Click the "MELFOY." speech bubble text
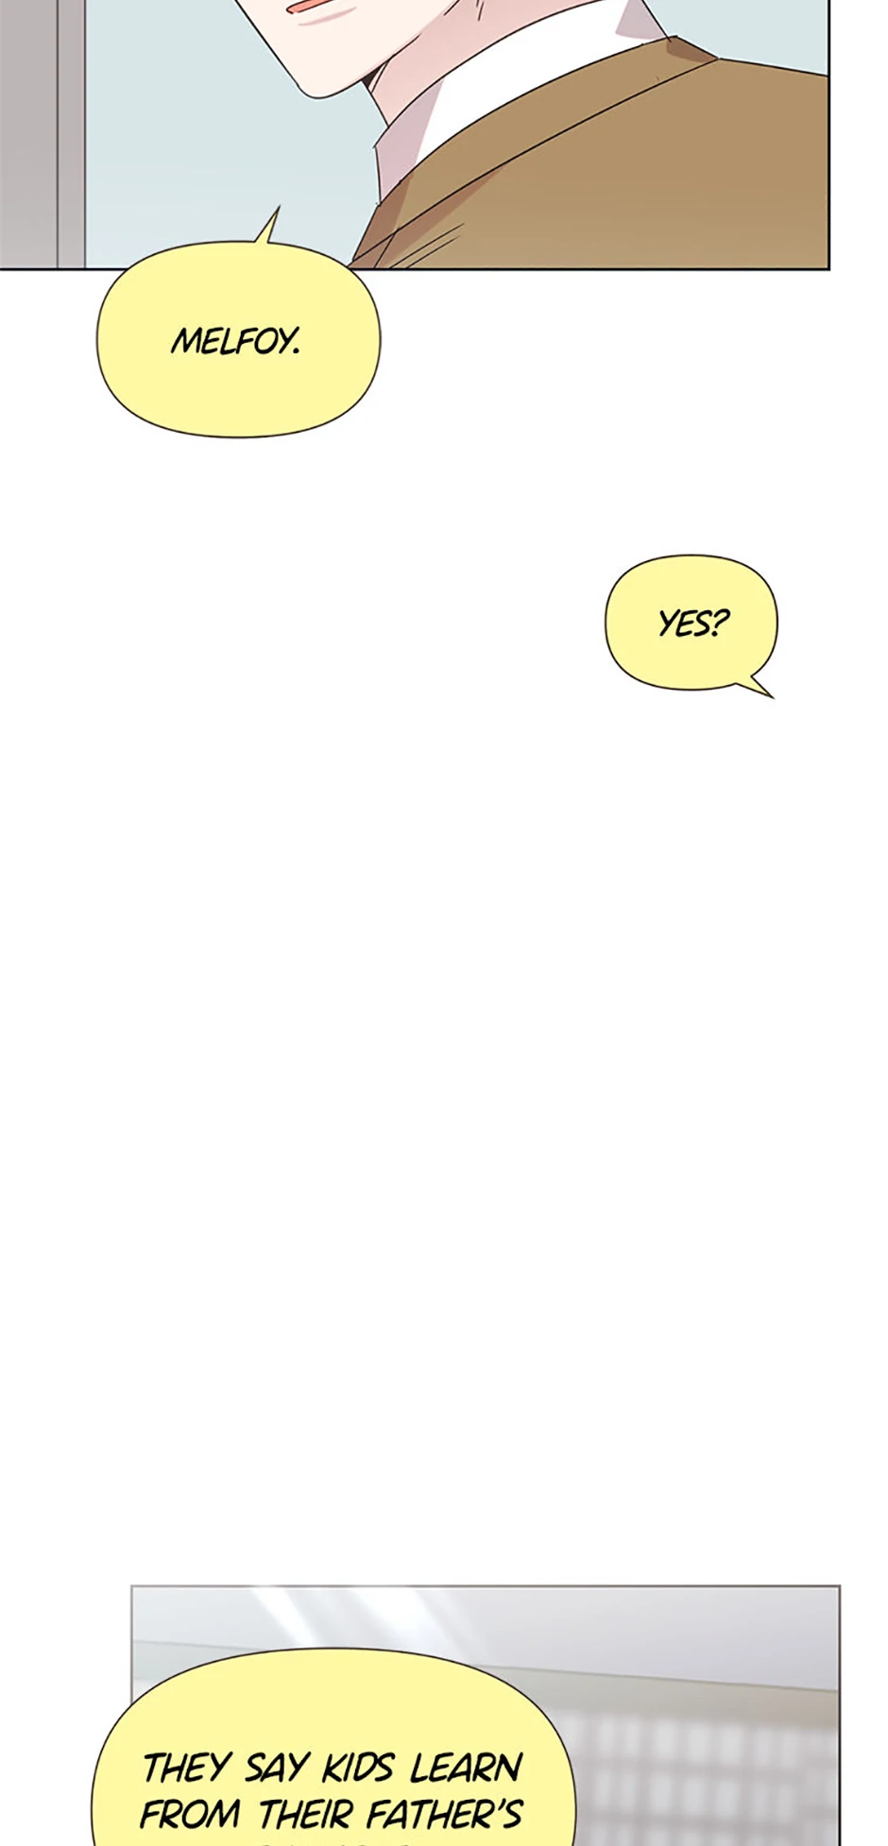The image size is (888, 1846). tap(235, 341)
